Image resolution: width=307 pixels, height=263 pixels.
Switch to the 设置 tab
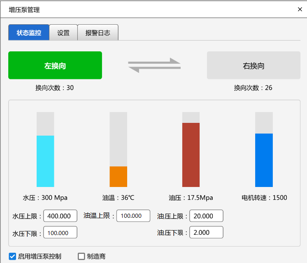(63, 33)
